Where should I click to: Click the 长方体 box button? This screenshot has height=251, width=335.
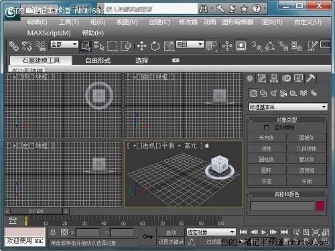click(267, 138)
